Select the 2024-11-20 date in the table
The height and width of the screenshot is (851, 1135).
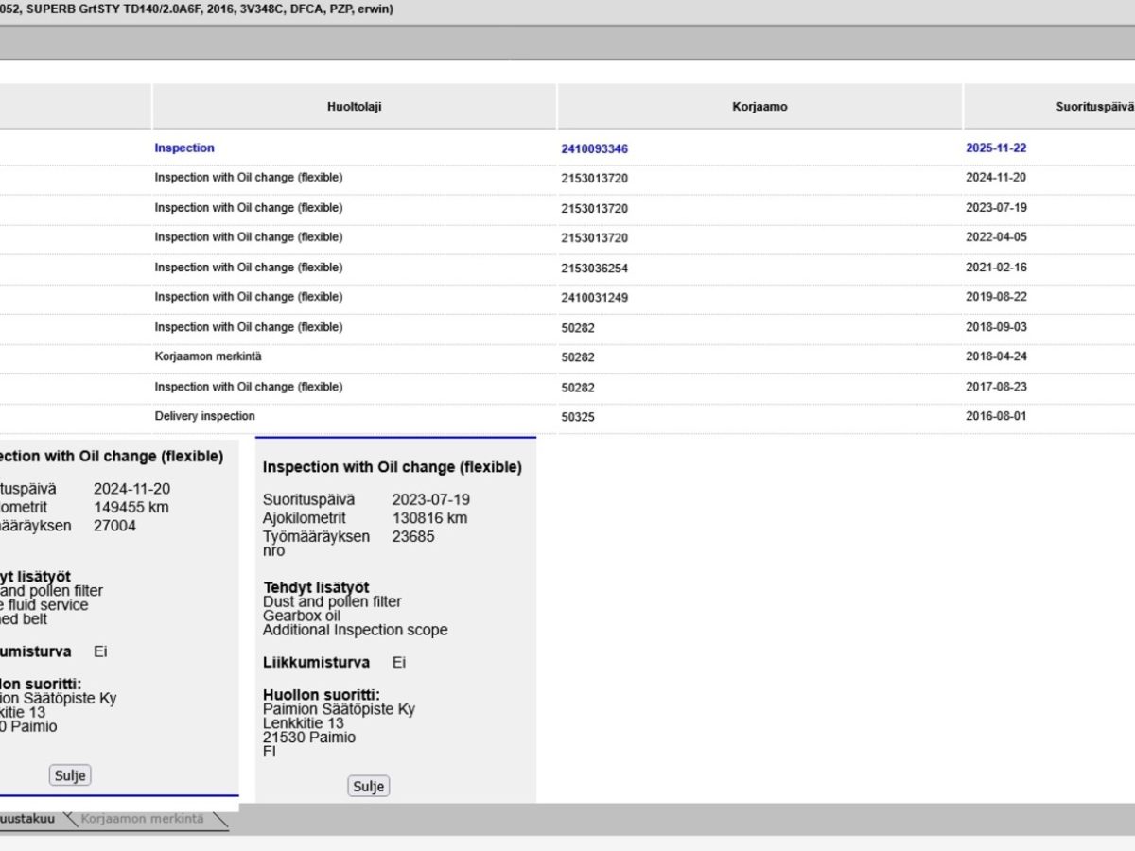996,178
